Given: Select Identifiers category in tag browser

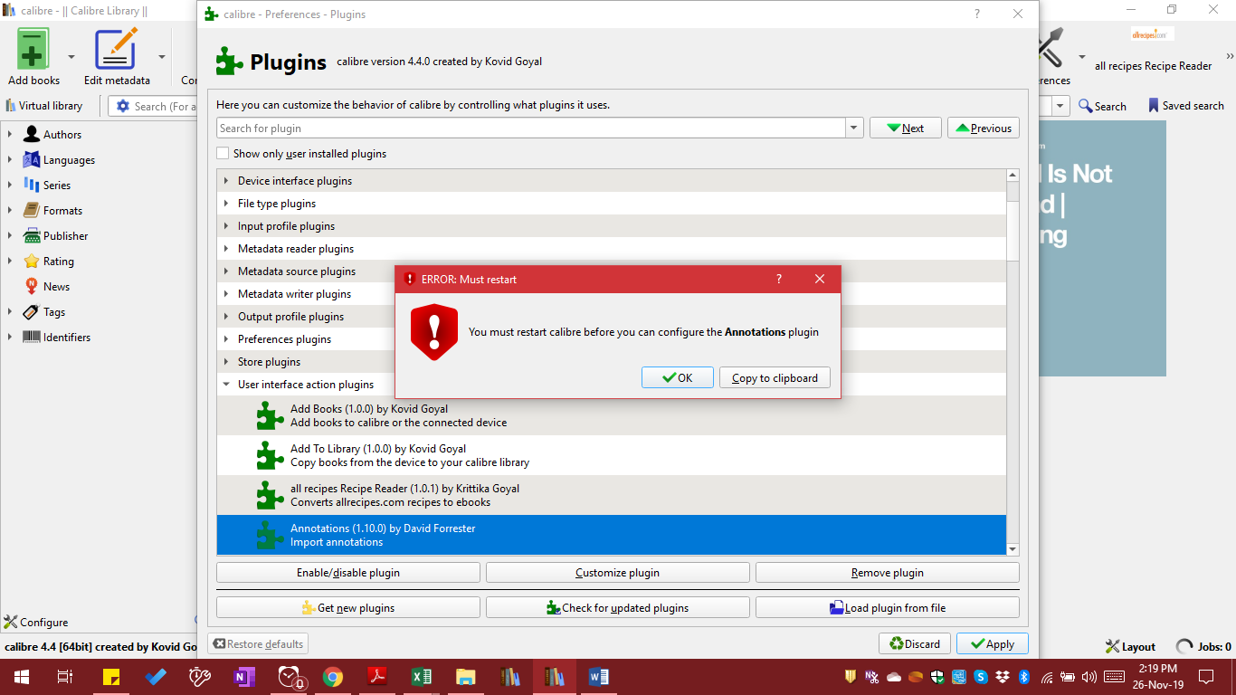Looking at the screenshot, I should pos(67,338).
